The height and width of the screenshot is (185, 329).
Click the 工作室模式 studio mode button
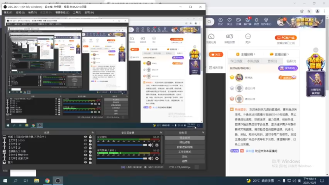pyautogui.click(x=185, y=152)
